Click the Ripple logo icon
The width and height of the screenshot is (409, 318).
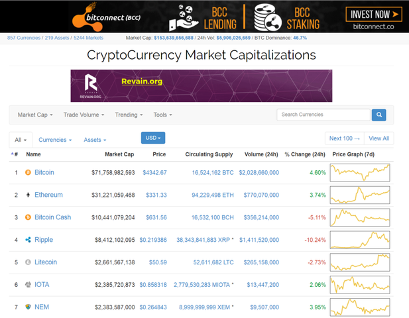[28, 240]
